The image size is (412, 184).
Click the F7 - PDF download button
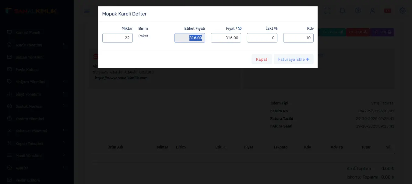[358, 32]
